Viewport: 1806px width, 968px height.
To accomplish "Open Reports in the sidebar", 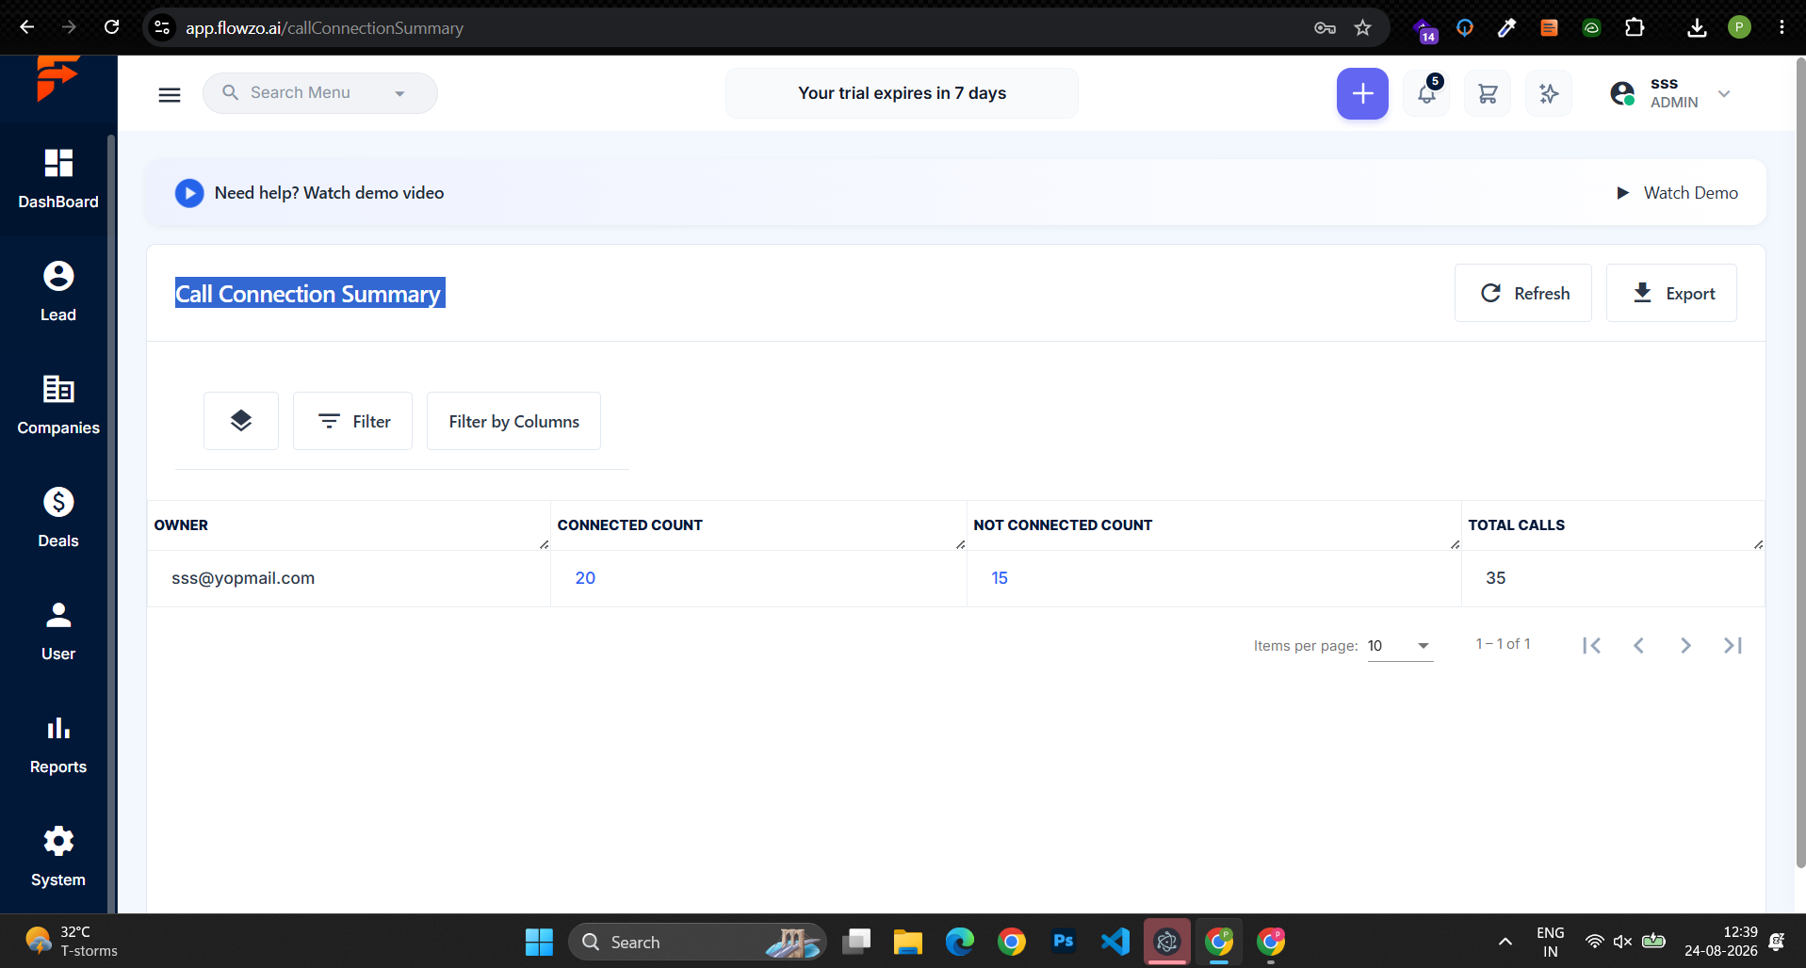I will point(57,744).
